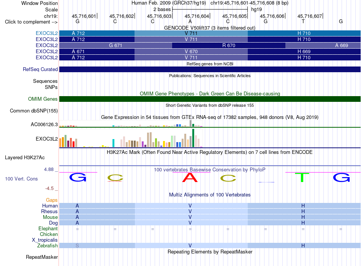This screenshot has height=266, width=361.
Task: Click the light-blue EXOC3L2 gene label
Action: [46, 33]
